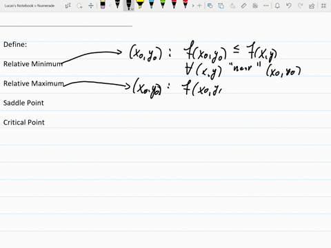This screenshot has height=248, width=331.
Task: Activate the Lasso Select tool
Action: 79,6
